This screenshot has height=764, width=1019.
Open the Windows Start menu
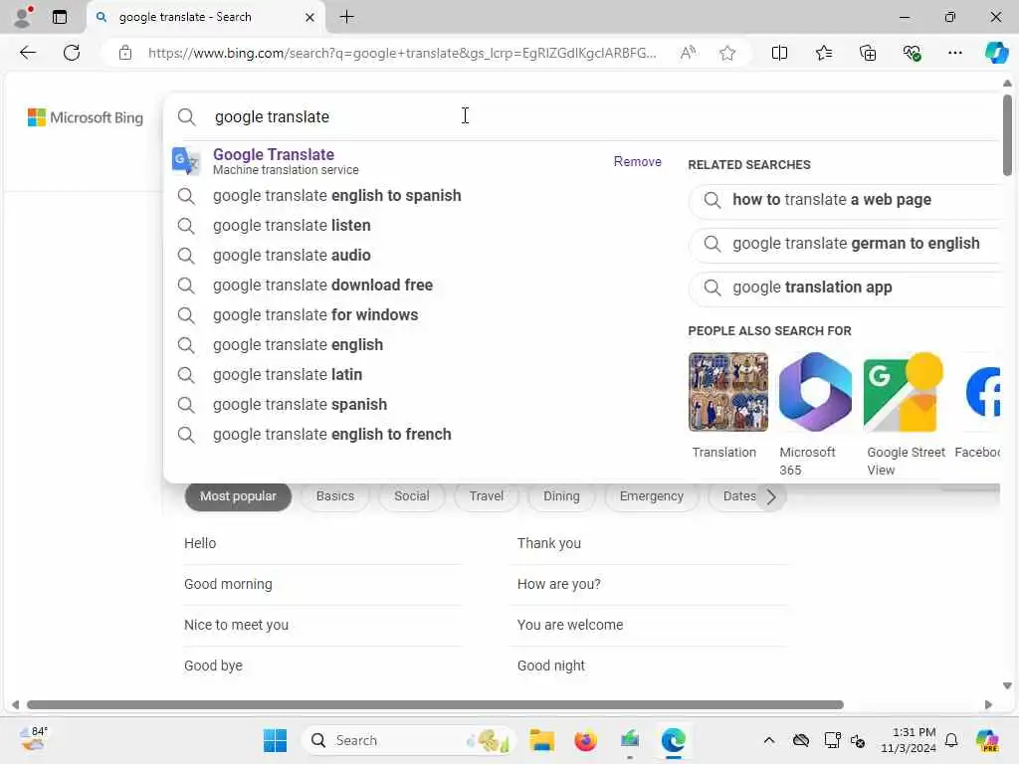(x=275, y=740)
